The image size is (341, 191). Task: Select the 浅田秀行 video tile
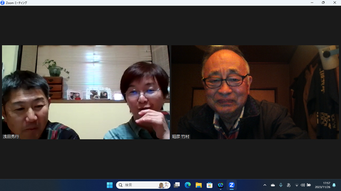86,92
